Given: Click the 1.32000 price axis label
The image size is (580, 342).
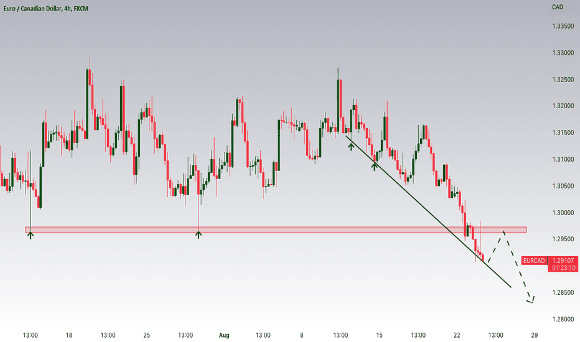Looking at the screenshot, I should 563,106.
